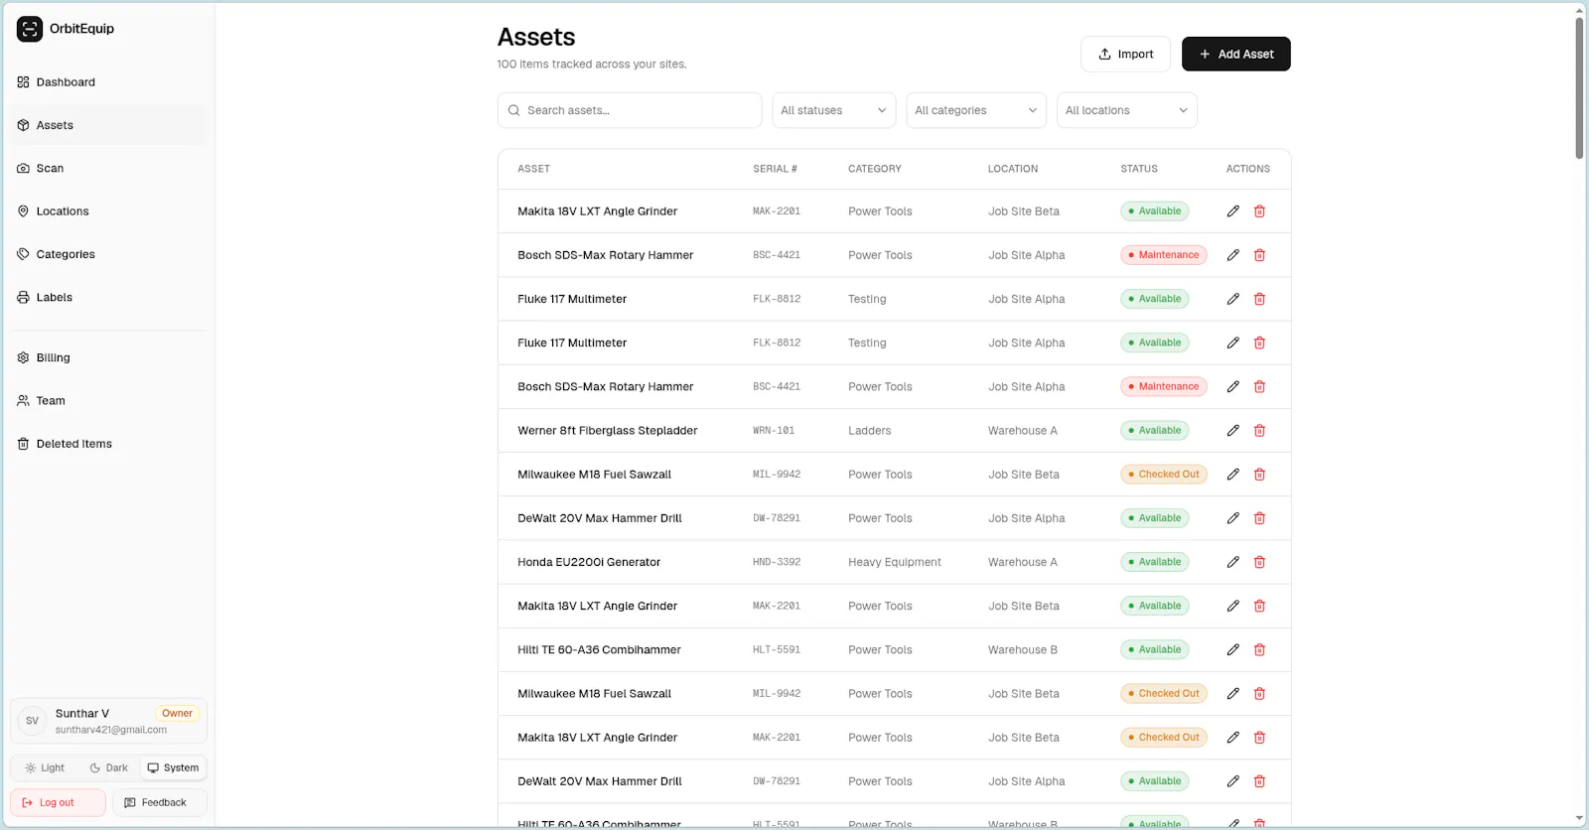Log out of the account
The height and width of the screenshot is (830, 1589).
[x=58, y=802]
